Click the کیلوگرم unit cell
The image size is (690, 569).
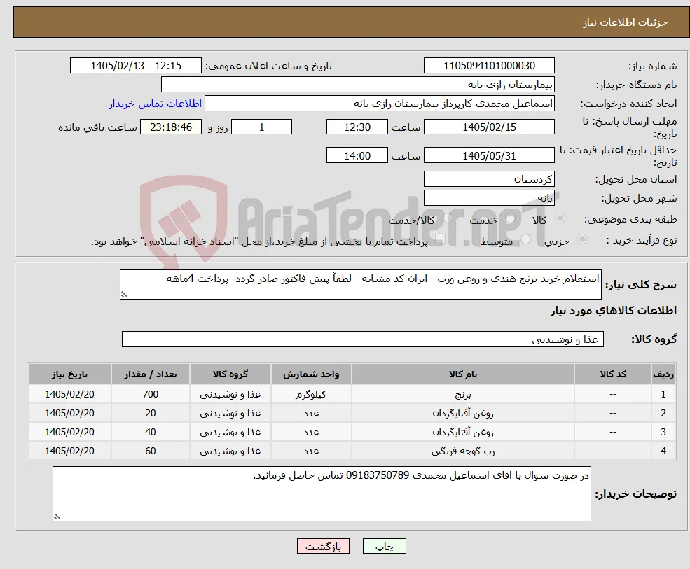coord(311,395)
